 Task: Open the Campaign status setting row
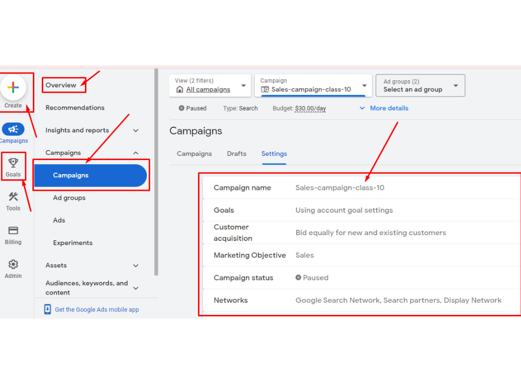(362, 278)
